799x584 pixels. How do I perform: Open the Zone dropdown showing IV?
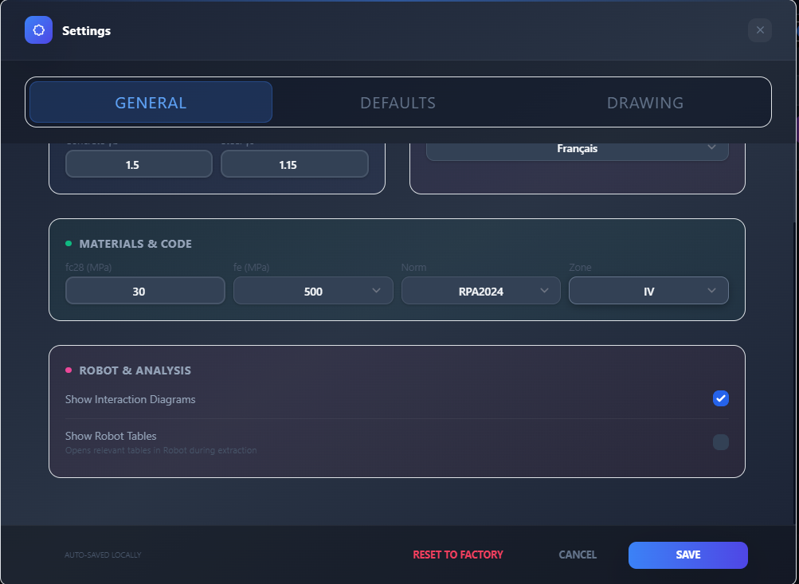pos(648,290)
